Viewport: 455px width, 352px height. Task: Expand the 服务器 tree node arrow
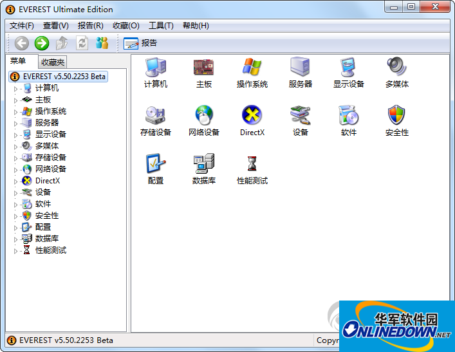(15, 124)
